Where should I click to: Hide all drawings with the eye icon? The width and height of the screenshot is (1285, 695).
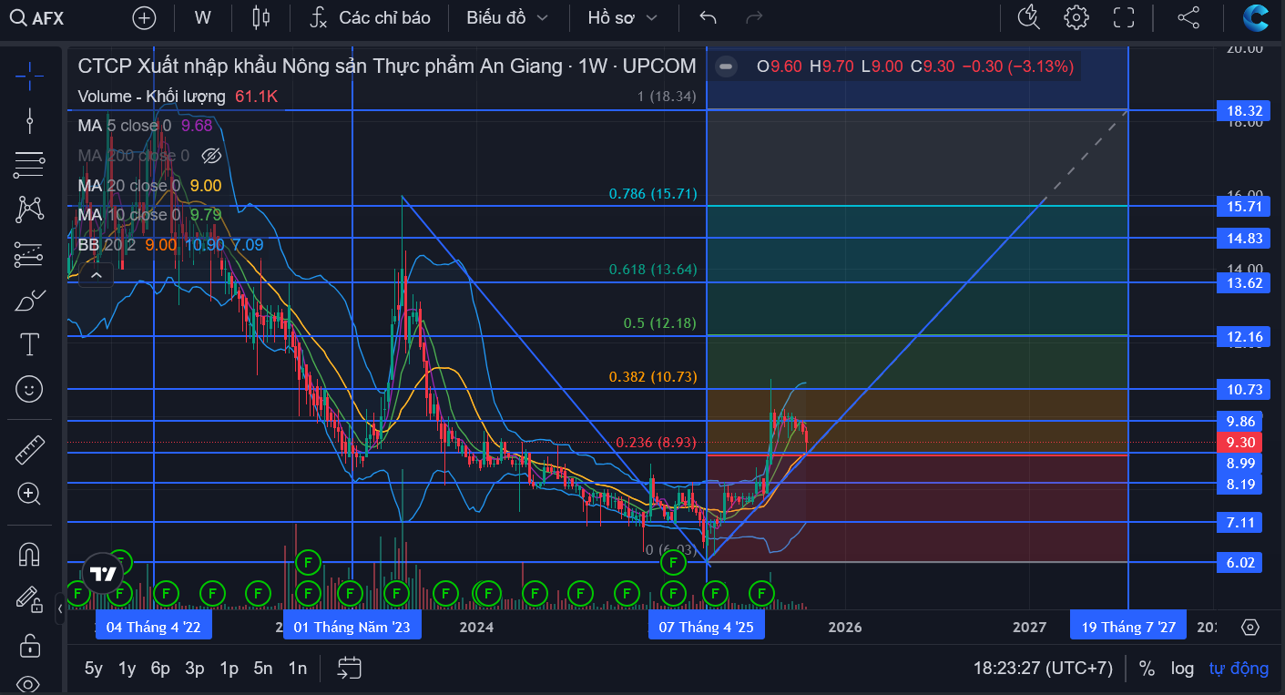tap(29, 684)
